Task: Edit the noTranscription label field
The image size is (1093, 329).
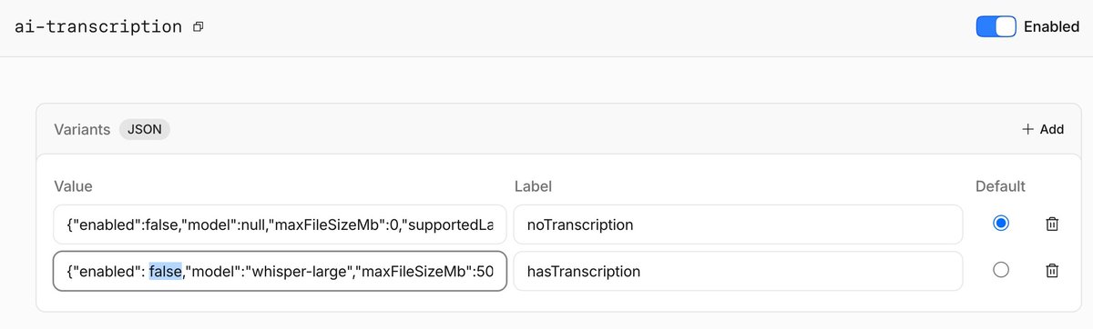Action: (x=738, y=224)
